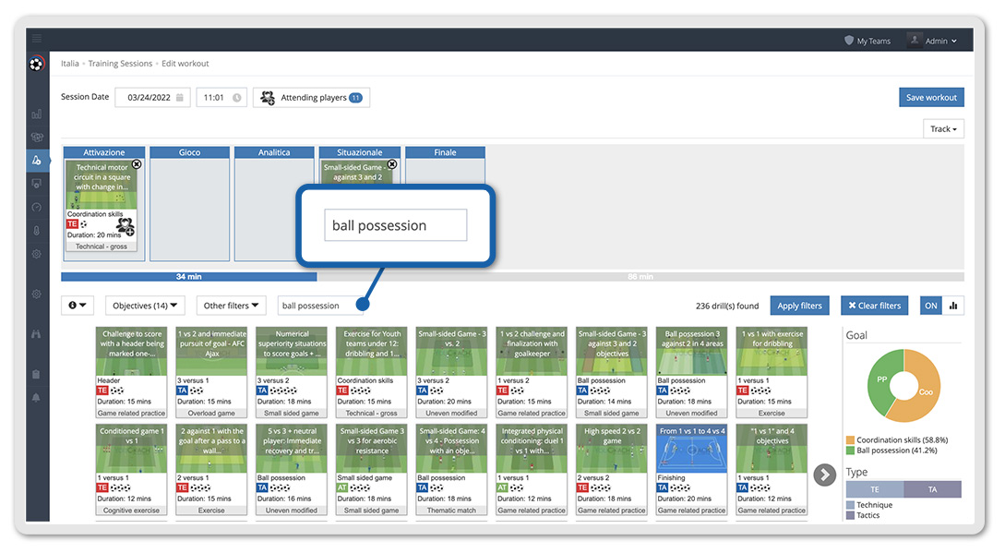The height and width of the screenshot is (553, 1005).
Task: Expand the Objectives (14) filter dropdown
Action: (145, 306)
